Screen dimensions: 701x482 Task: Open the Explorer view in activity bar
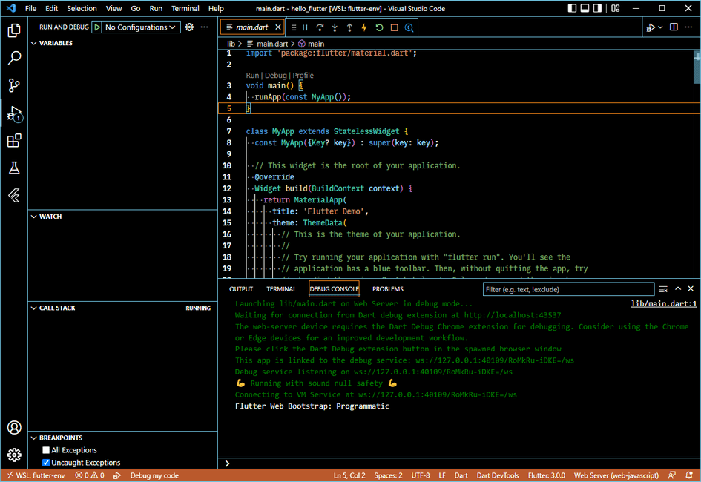pyautogui.click(x=14, y=30)
